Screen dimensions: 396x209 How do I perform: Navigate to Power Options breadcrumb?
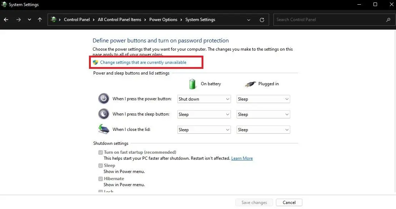click(163, 20)
